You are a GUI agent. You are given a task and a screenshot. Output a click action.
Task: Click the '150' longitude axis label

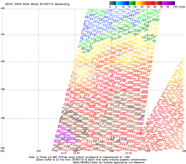pos(2,151)
